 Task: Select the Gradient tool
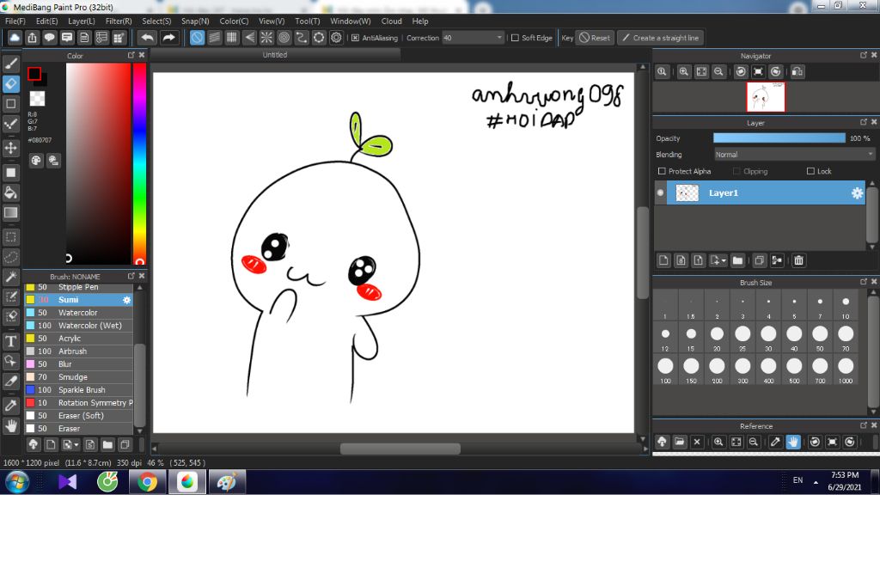[x=10, y=213]
